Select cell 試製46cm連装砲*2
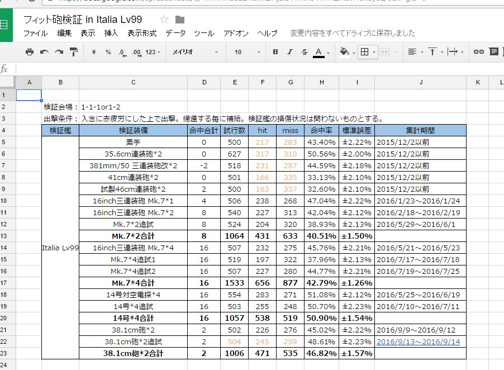The image size is (504, 370). [134, 189]
